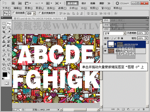Switch to the 通道 tab
The width and height of the screenshot is (150, 112).
coord(113,29)
